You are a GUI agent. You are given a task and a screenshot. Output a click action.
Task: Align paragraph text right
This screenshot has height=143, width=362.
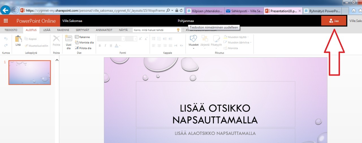[x=165, y=45]
